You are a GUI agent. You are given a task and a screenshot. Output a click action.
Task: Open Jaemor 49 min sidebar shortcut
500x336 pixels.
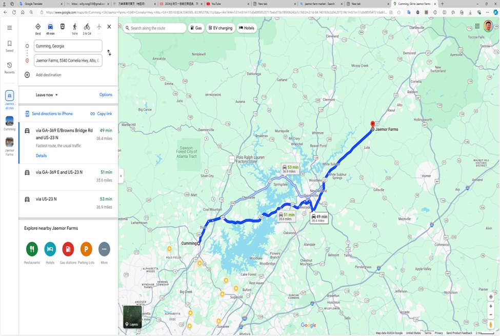10,100
